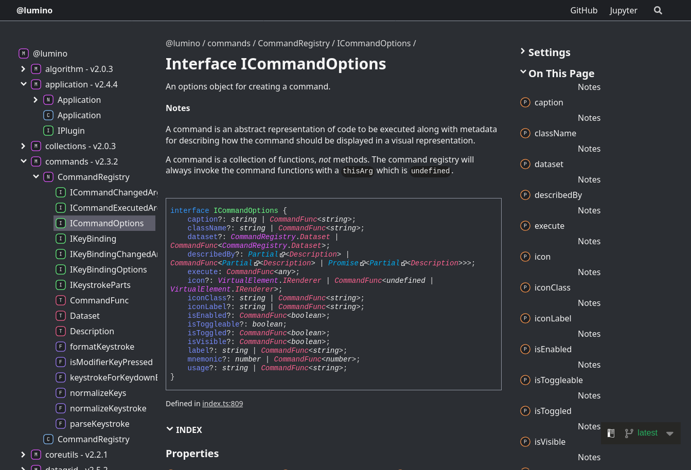Click commands in the breadcrumb
The height and width of the screenshot is (470, 691).
coord(229,43)
